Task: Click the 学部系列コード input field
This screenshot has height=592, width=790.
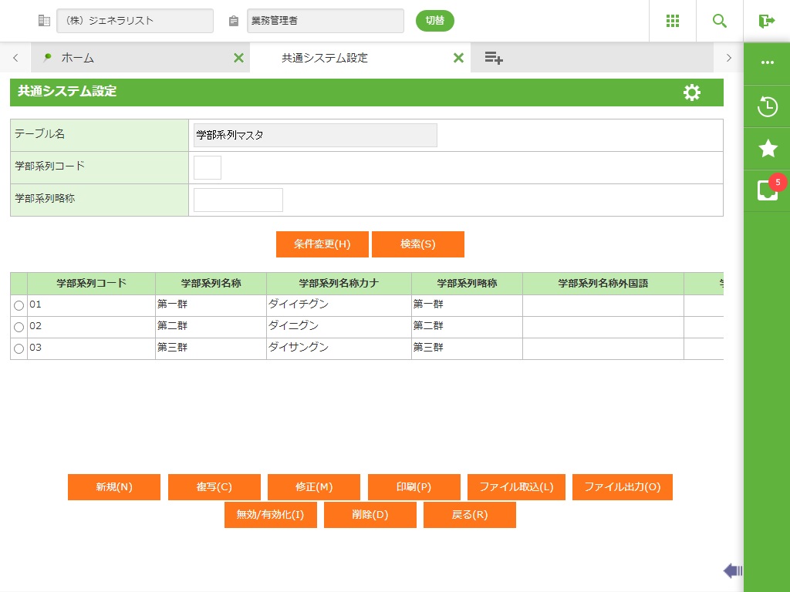Action: (208, 167)
